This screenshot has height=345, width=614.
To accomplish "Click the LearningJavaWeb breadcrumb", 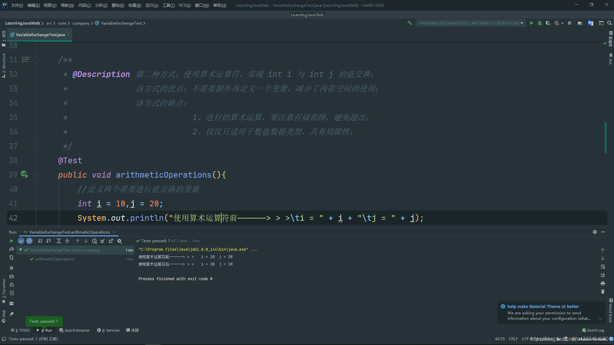I will [x=22, y=23].
